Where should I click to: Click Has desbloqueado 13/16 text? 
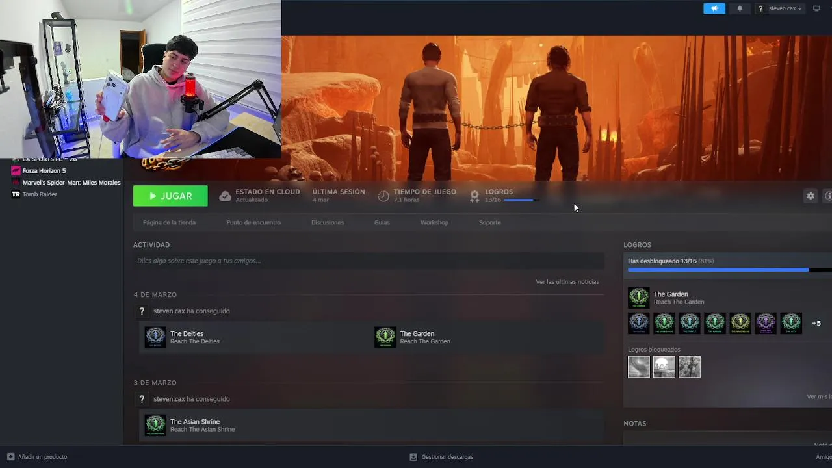(662, 261)
